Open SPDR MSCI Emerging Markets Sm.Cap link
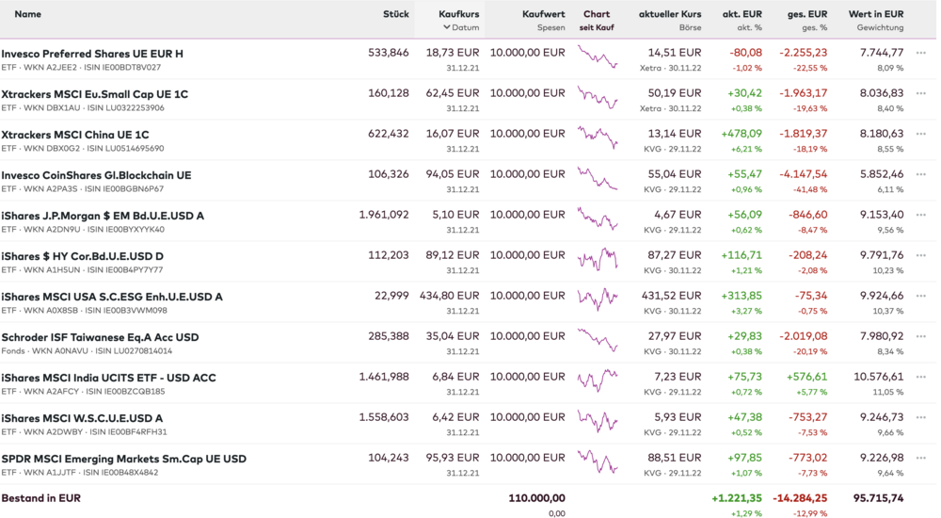 click(x=123, y=459)
